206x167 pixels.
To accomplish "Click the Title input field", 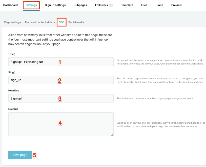I will pos(61,61).
